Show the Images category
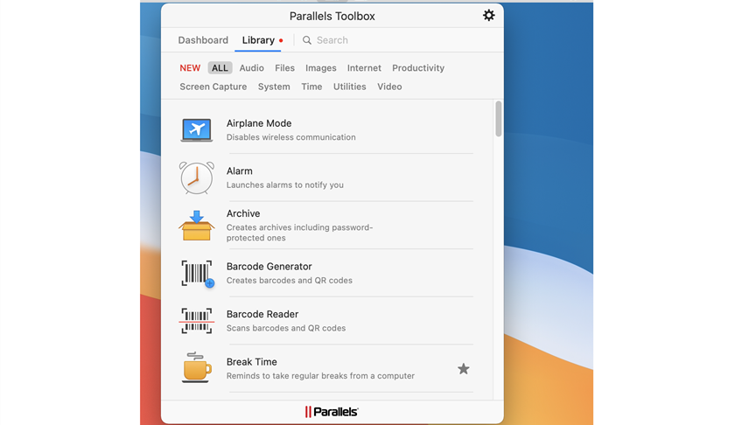 (x=320, y=68)
